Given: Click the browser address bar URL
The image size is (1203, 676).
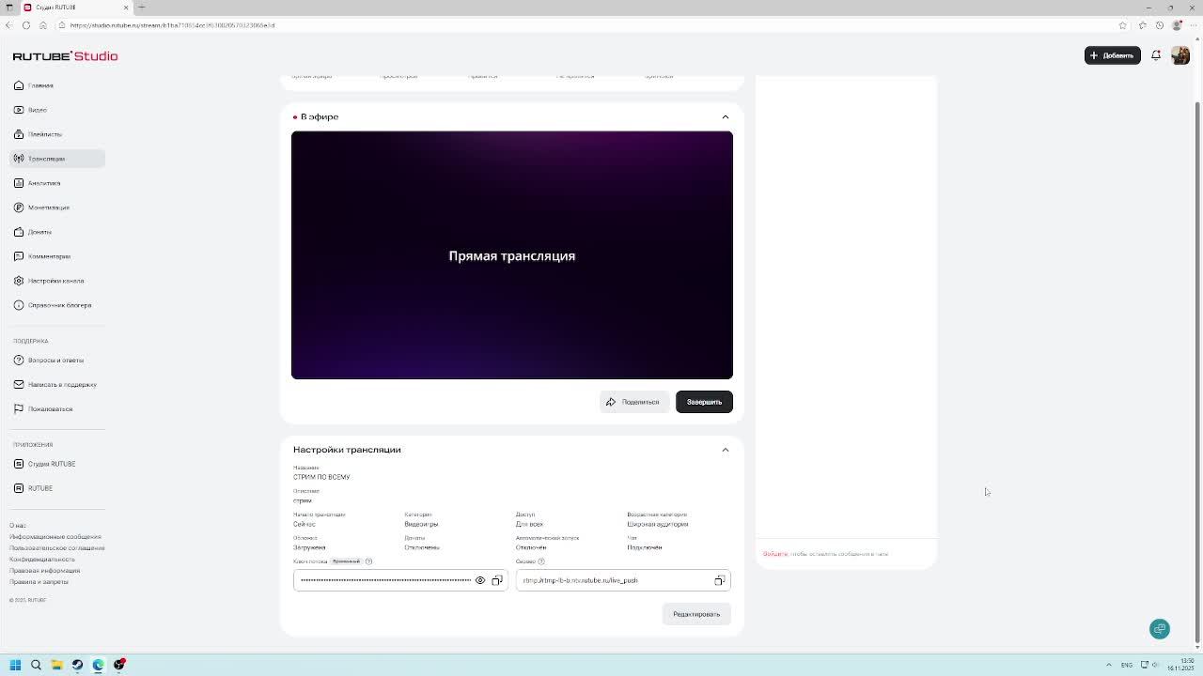Looking at the screenshot, I should pyautogui.click(x=172, y=25).
